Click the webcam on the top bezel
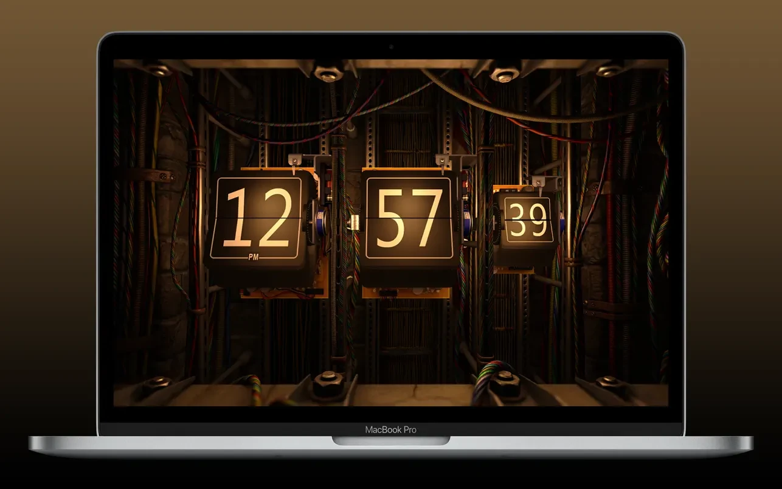This screenshot has height=489, width=782. [391, 47]
